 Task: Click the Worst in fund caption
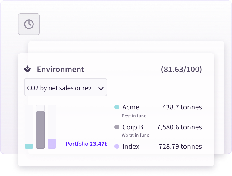tap(136, 135)
